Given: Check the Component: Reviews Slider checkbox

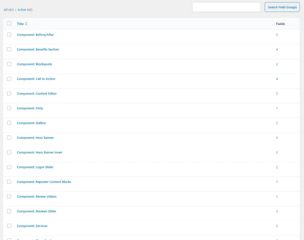Looking at the screenshot, I should [9, 211].
